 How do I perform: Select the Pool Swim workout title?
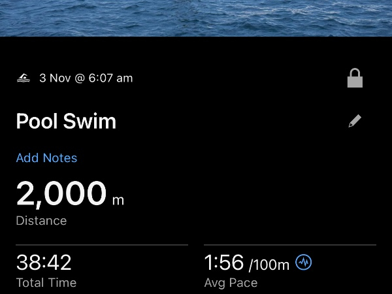(x=66, y=122)
